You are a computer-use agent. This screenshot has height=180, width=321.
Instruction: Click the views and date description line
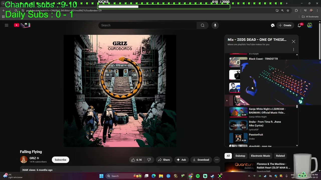(x=37, y=170)
